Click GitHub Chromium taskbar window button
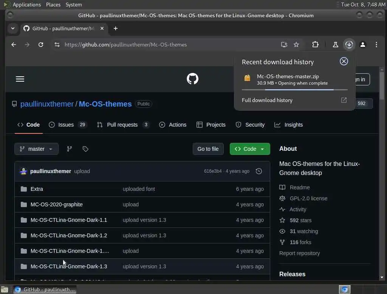The height and width of the screenshot is (294, 387). click(45, 289)
